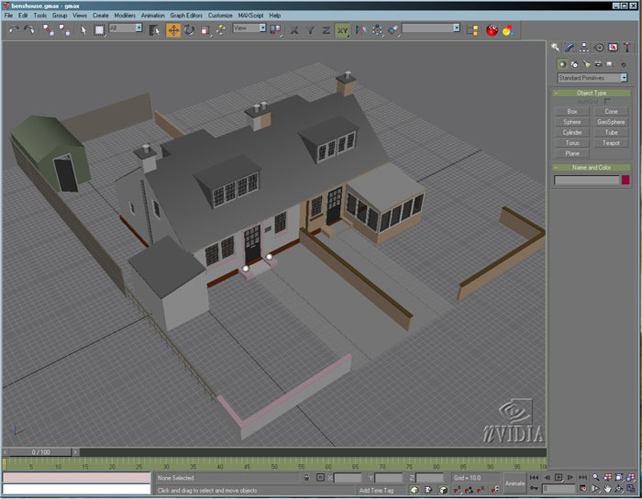The width and height of the screenshot is (642, 499).
Task: Open the View reference coordinate dropdown
Action: click(249, 28)
